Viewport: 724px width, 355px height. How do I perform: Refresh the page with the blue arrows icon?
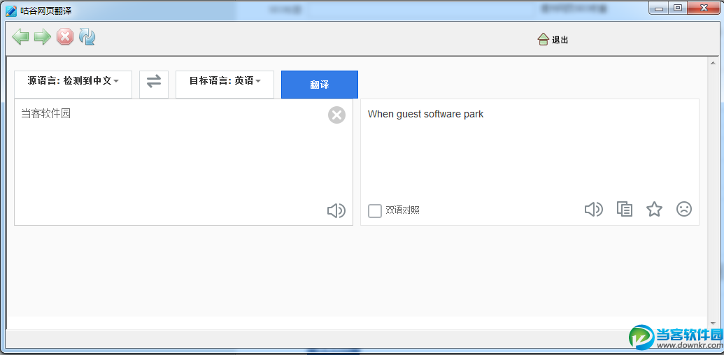pos(87,36)
